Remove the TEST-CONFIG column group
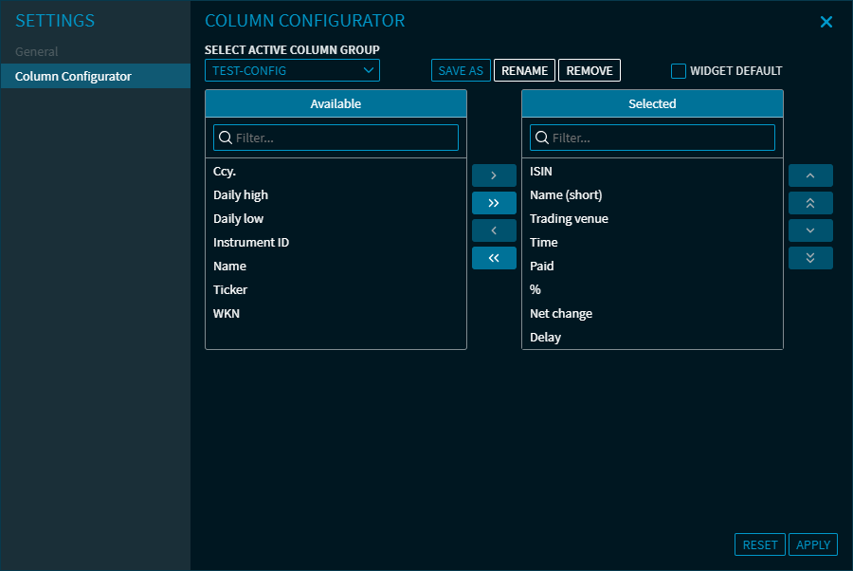The width and height of the screenshot is (853, 571). coord(590,70)
